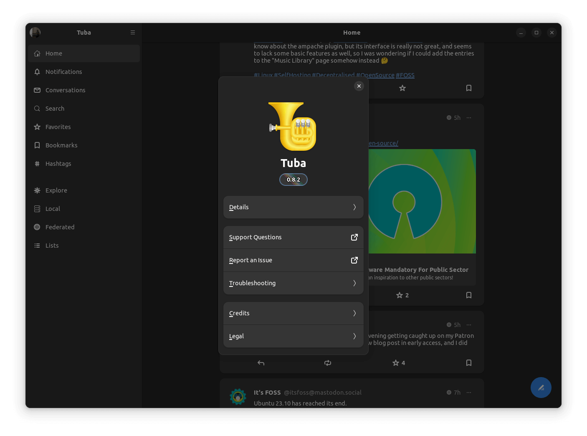Favorite the post with 4 stars
This screenshot has height=436, width=587.
click(395, 362)
